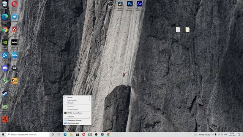Image resolution: width=243 pixels, height=137 pixels.
Task: Open NVIDIA Control Panel from context menu
Action: tap(77, 113)
